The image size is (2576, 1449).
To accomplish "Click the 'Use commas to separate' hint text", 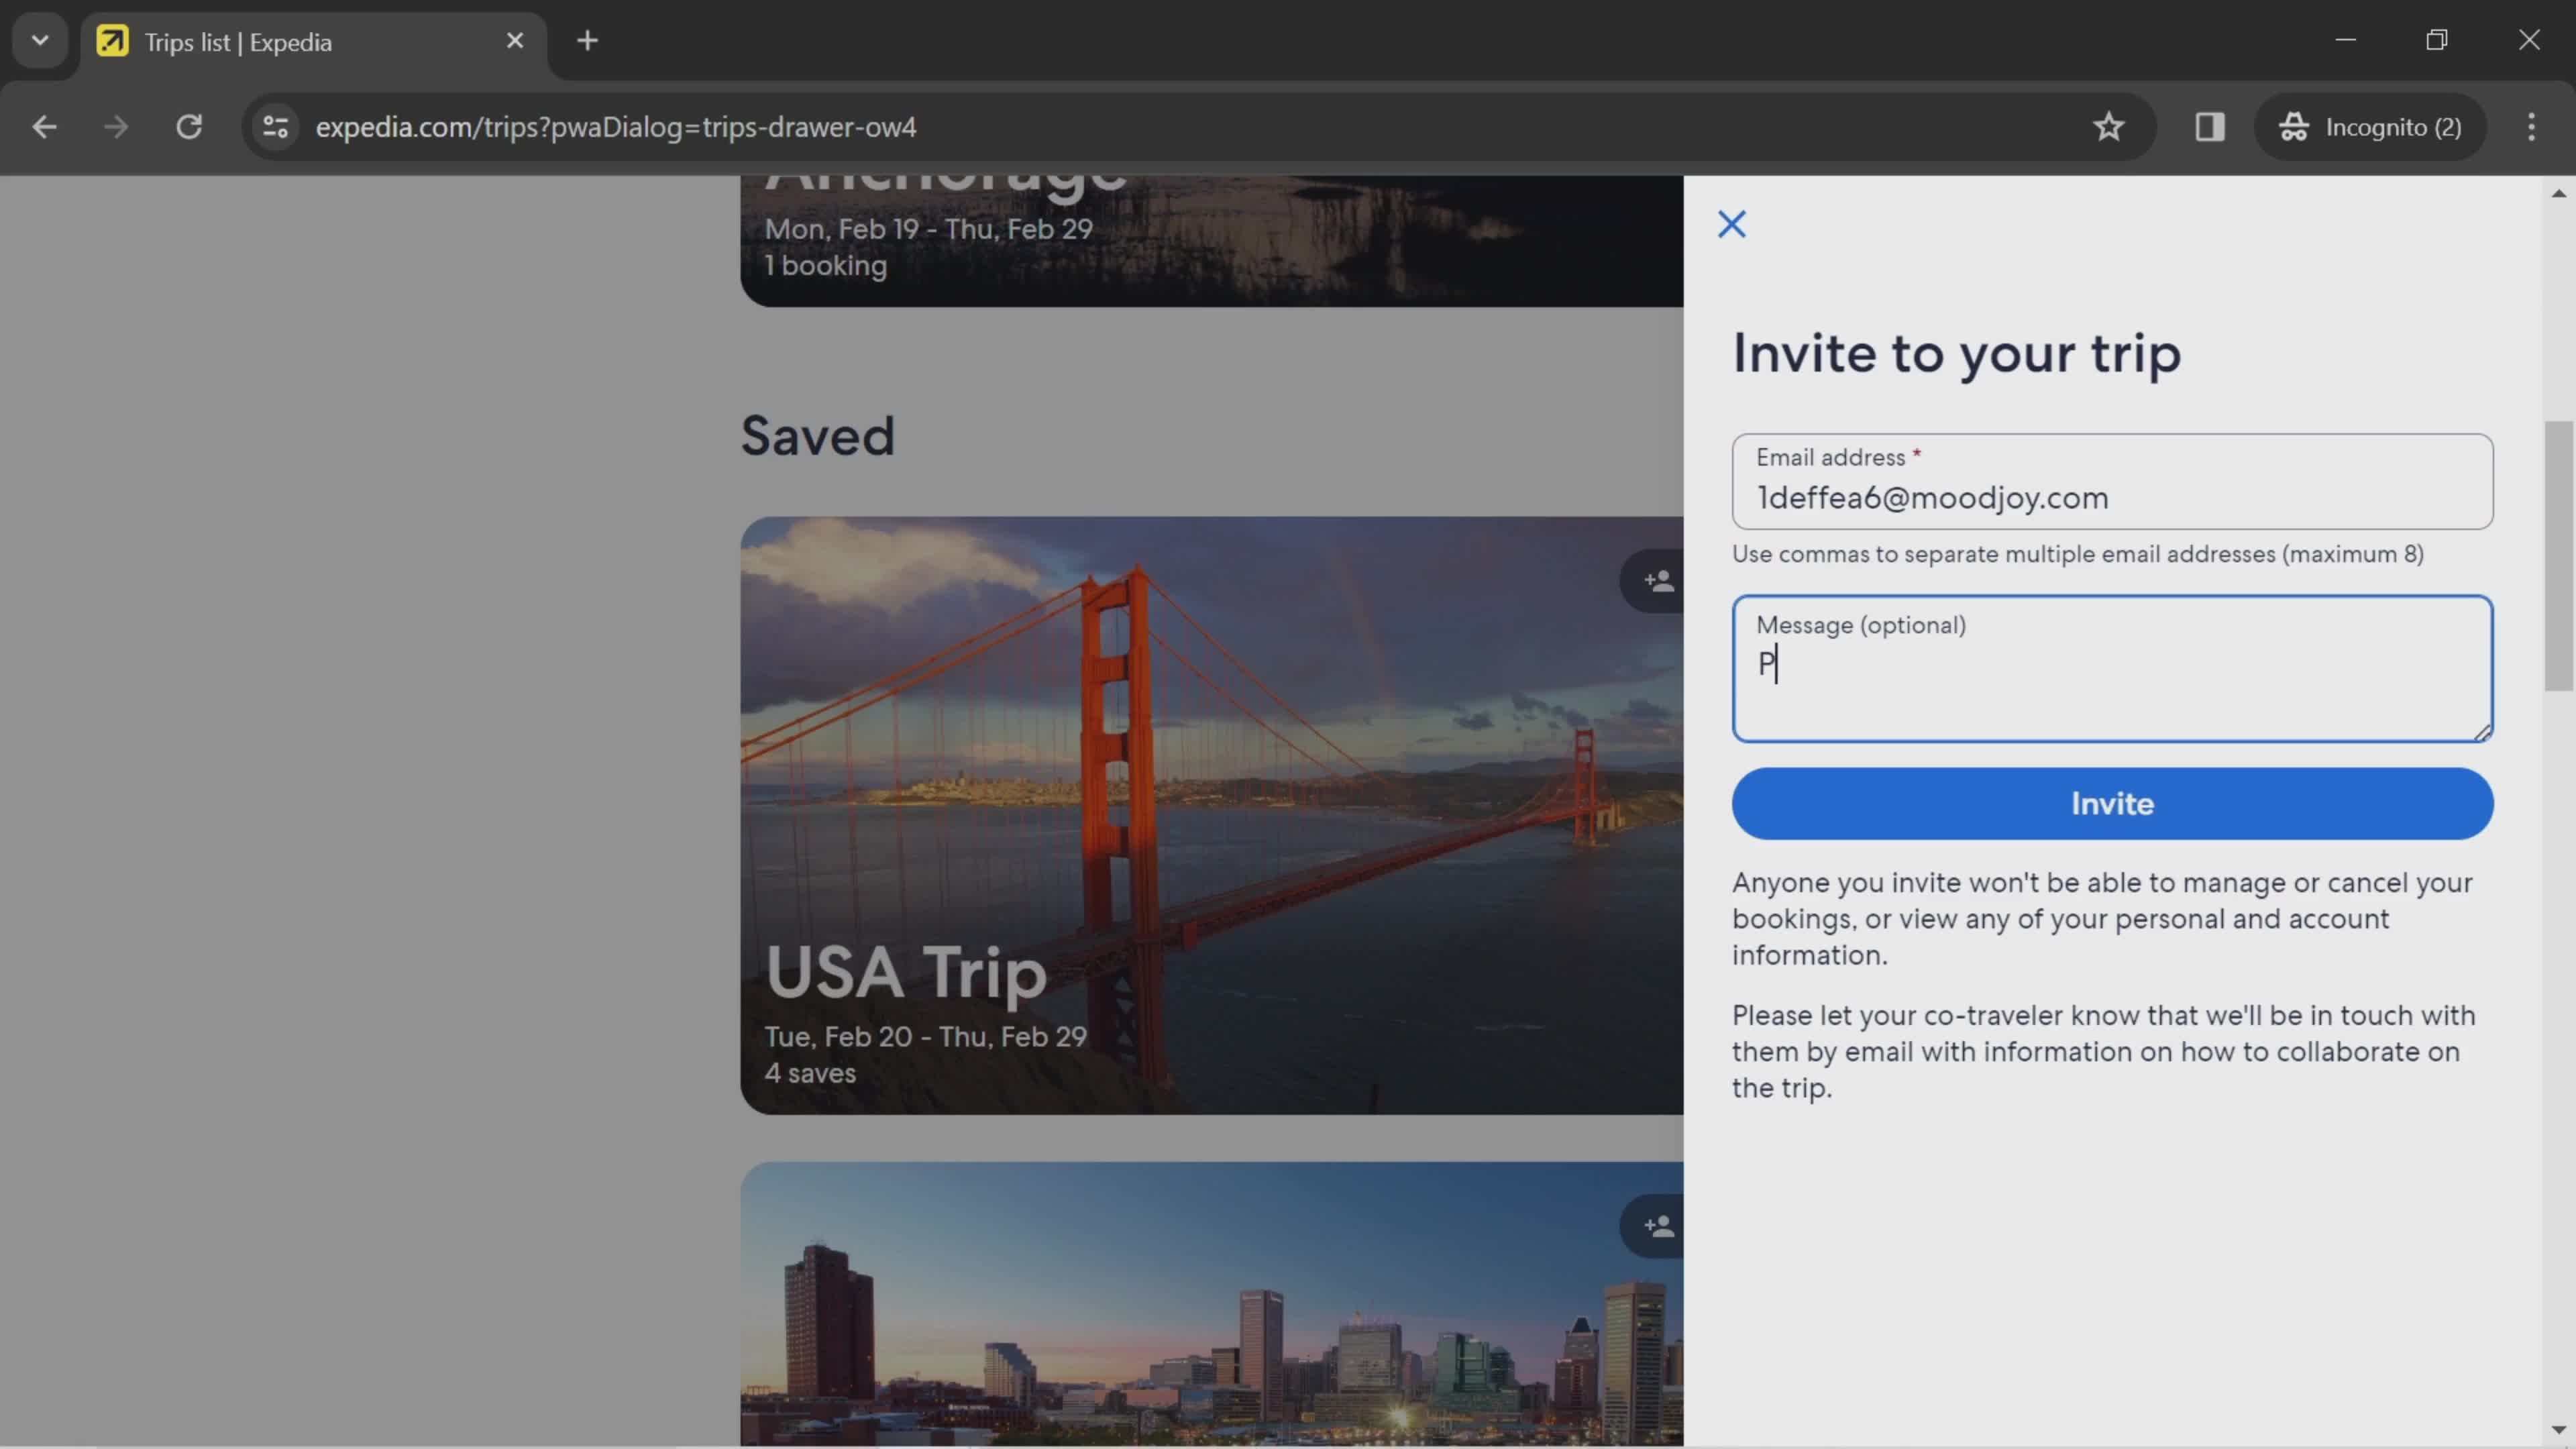I will [2078, 554].
